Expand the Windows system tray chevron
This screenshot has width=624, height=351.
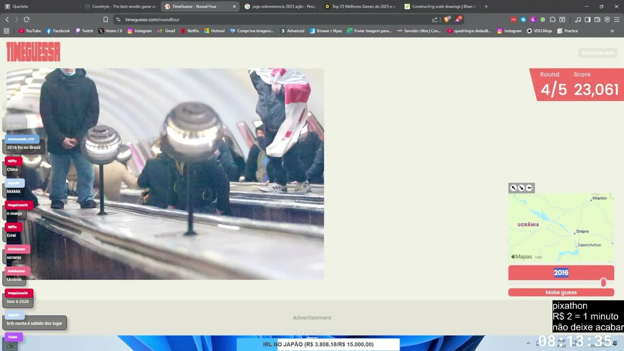click(x=528, y=344)
